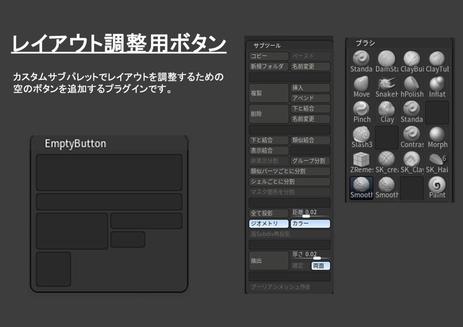The width and height of the screenshot is (463, 327).
Task: Toggle the ジオメトリ projection option
Action: [x=269, y=224]
